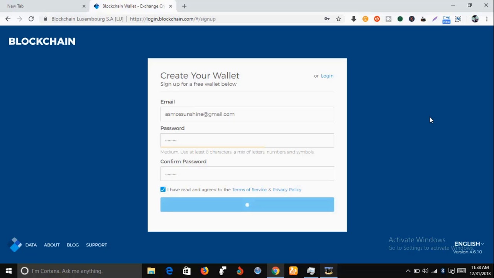The image size is (494, 278).
Task: Open the ENGLISH language dropdown
Action: coord(469,244)
